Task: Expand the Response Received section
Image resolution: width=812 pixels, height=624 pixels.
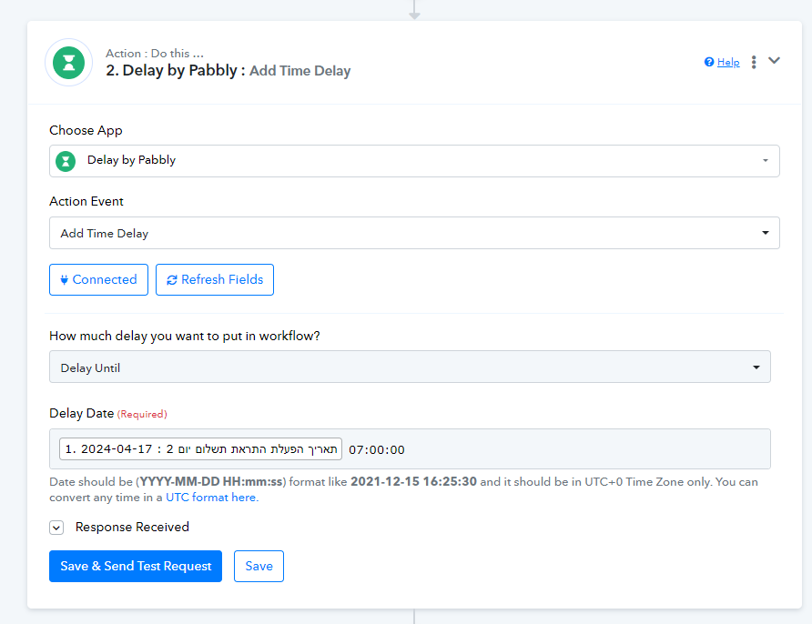Action: tap(56, 528)
